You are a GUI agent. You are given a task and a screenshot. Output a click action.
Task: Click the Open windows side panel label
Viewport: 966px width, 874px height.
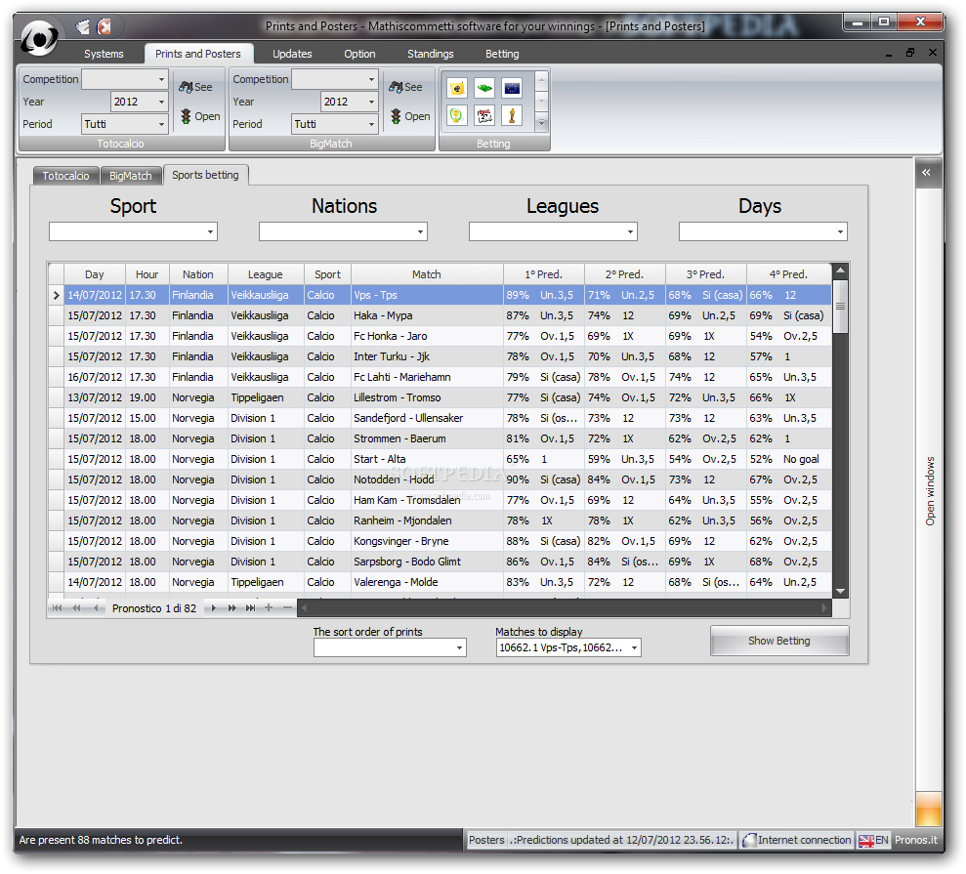click(x=930, y=491)
